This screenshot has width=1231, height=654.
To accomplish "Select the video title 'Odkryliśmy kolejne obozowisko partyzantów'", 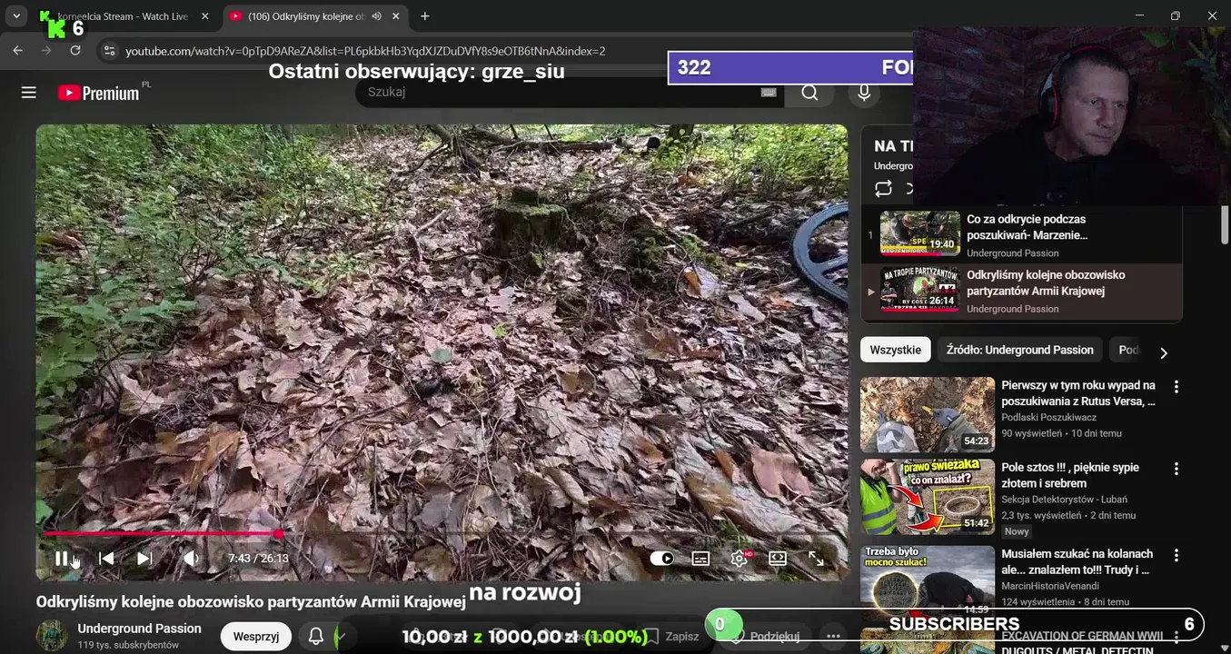I will click(251, 601).
